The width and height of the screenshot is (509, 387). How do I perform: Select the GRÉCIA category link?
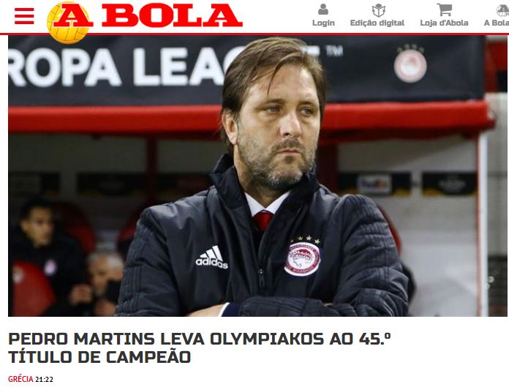point(20,379)
